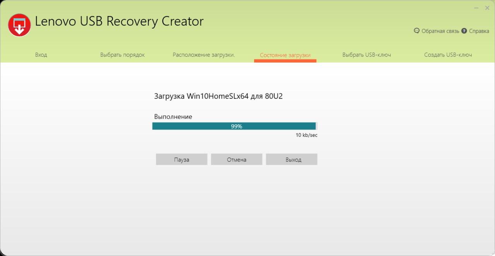Screen dimensions: 495x256
Task: Click the Выход exit button
Action: (x=292, y=159)
